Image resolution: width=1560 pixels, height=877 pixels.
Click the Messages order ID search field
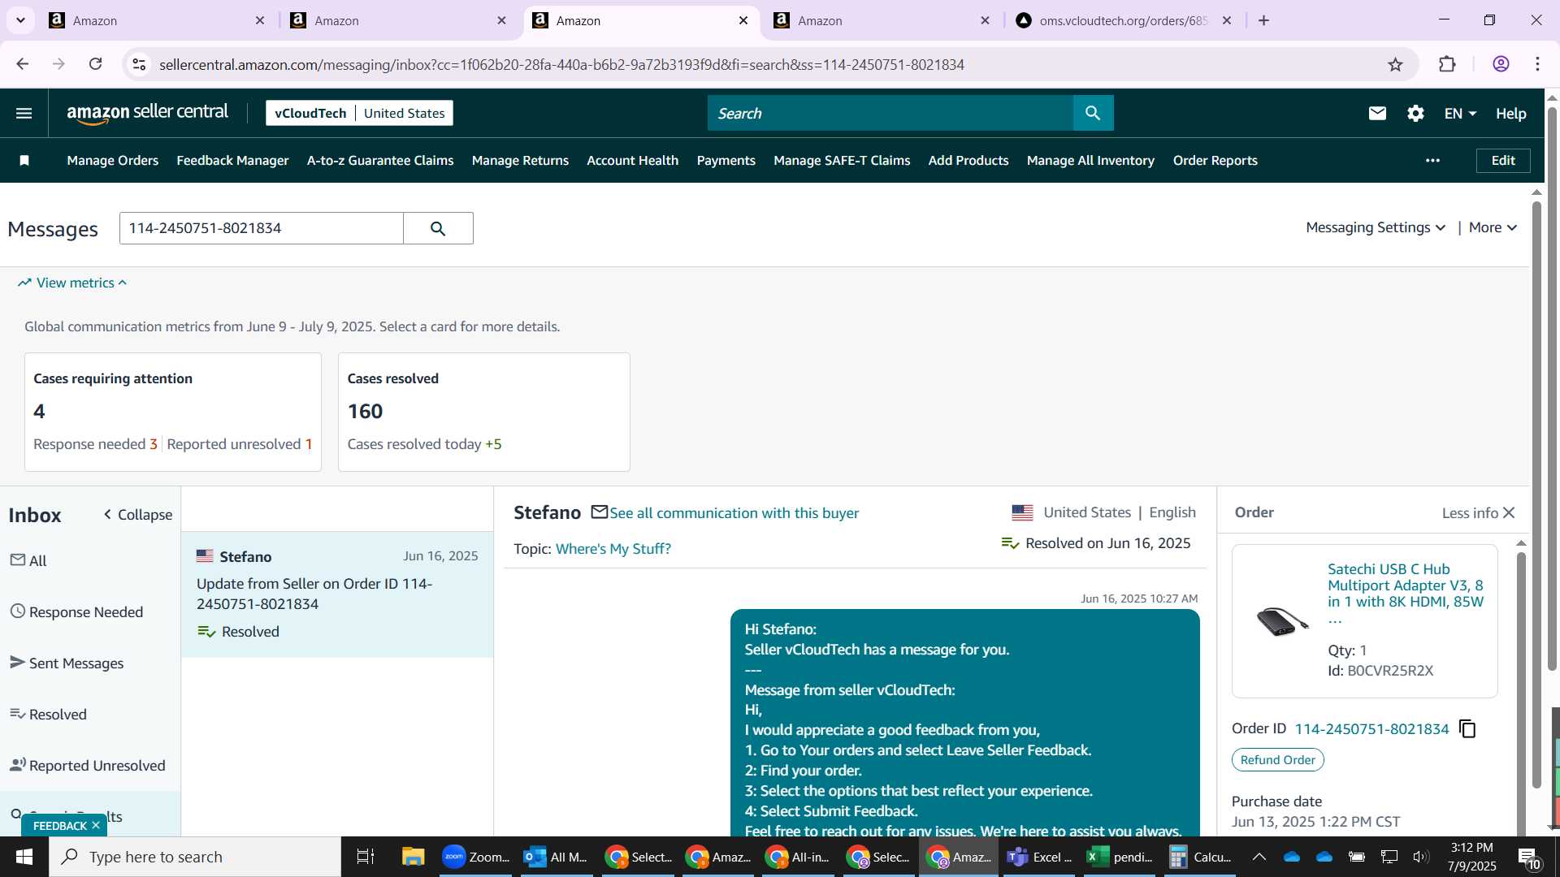pyautogui.click(x=262, y=228)
